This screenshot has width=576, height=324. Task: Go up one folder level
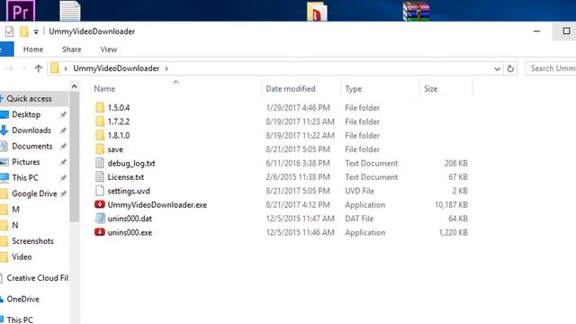(38, 68)
